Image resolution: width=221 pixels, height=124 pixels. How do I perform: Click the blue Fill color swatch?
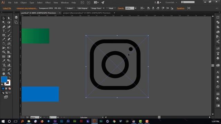[4, 80]
